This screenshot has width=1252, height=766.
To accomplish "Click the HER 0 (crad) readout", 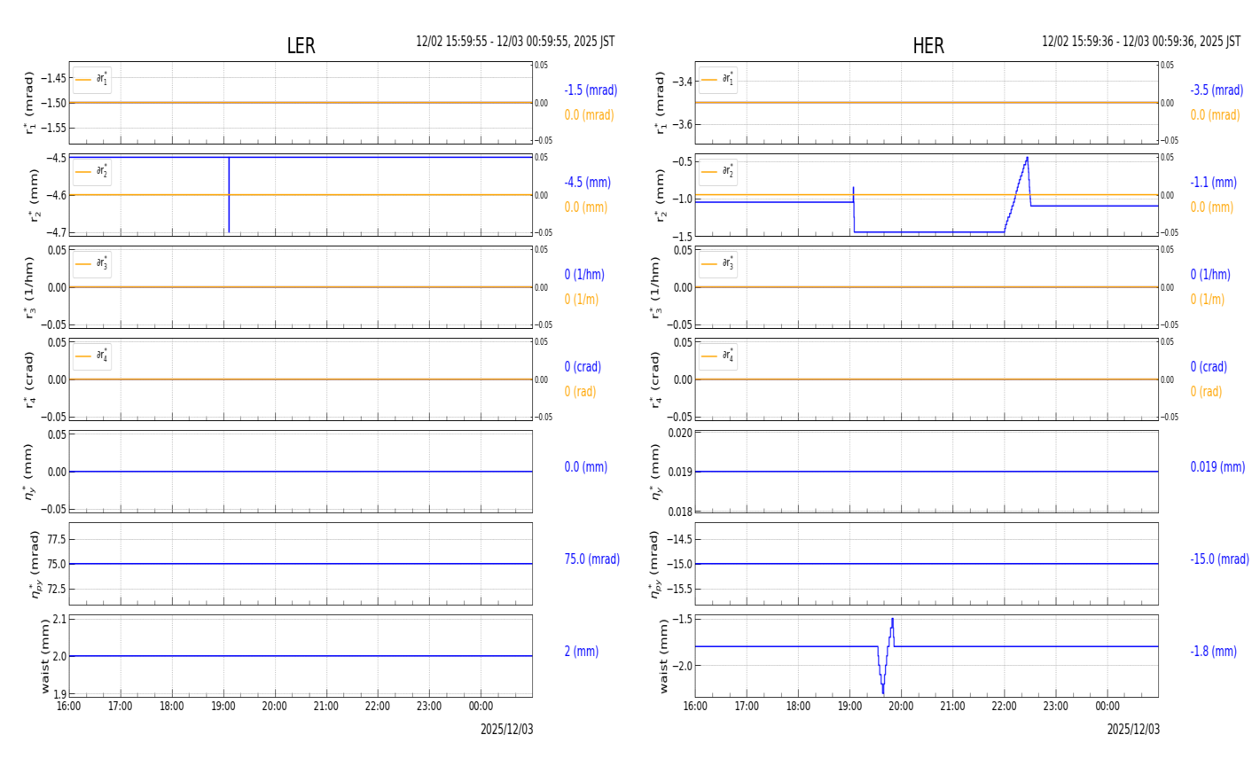I will pos(1209,367).
